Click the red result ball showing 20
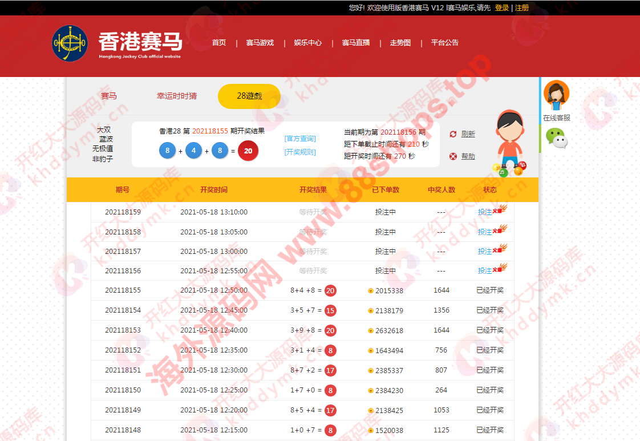640x441 pixels. [x=248, y=151]
